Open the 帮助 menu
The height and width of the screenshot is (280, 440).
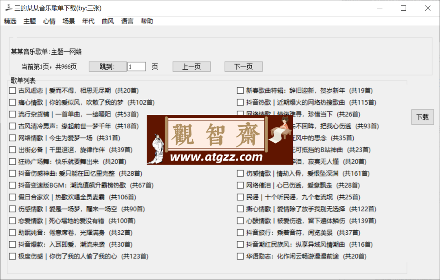click(147, 21)
